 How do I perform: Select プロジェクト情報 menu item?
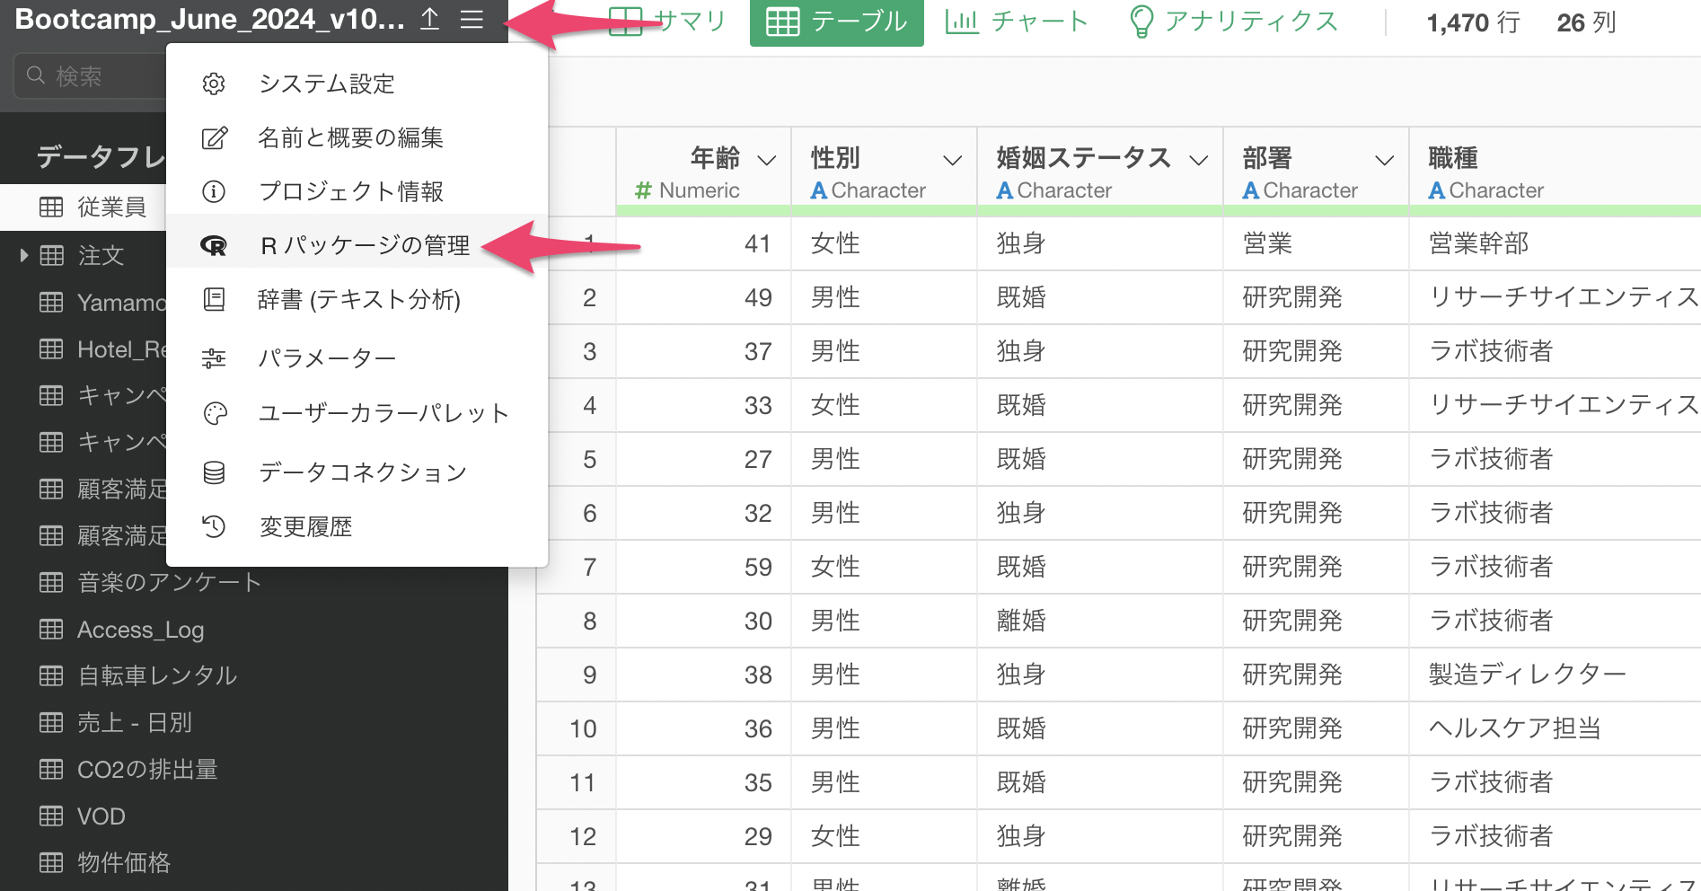click(x=357, y=191)
